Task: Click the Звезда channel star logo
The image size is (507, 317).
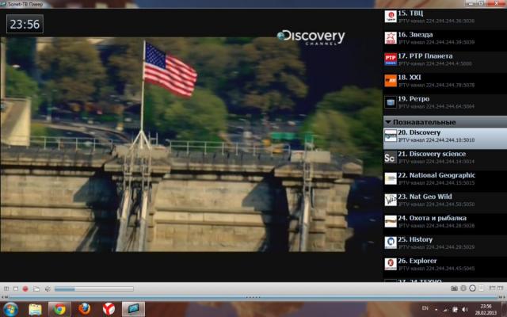Action: click(x=391, y=37)
